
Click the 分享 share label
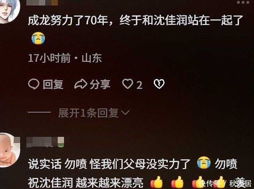(100, 84)
